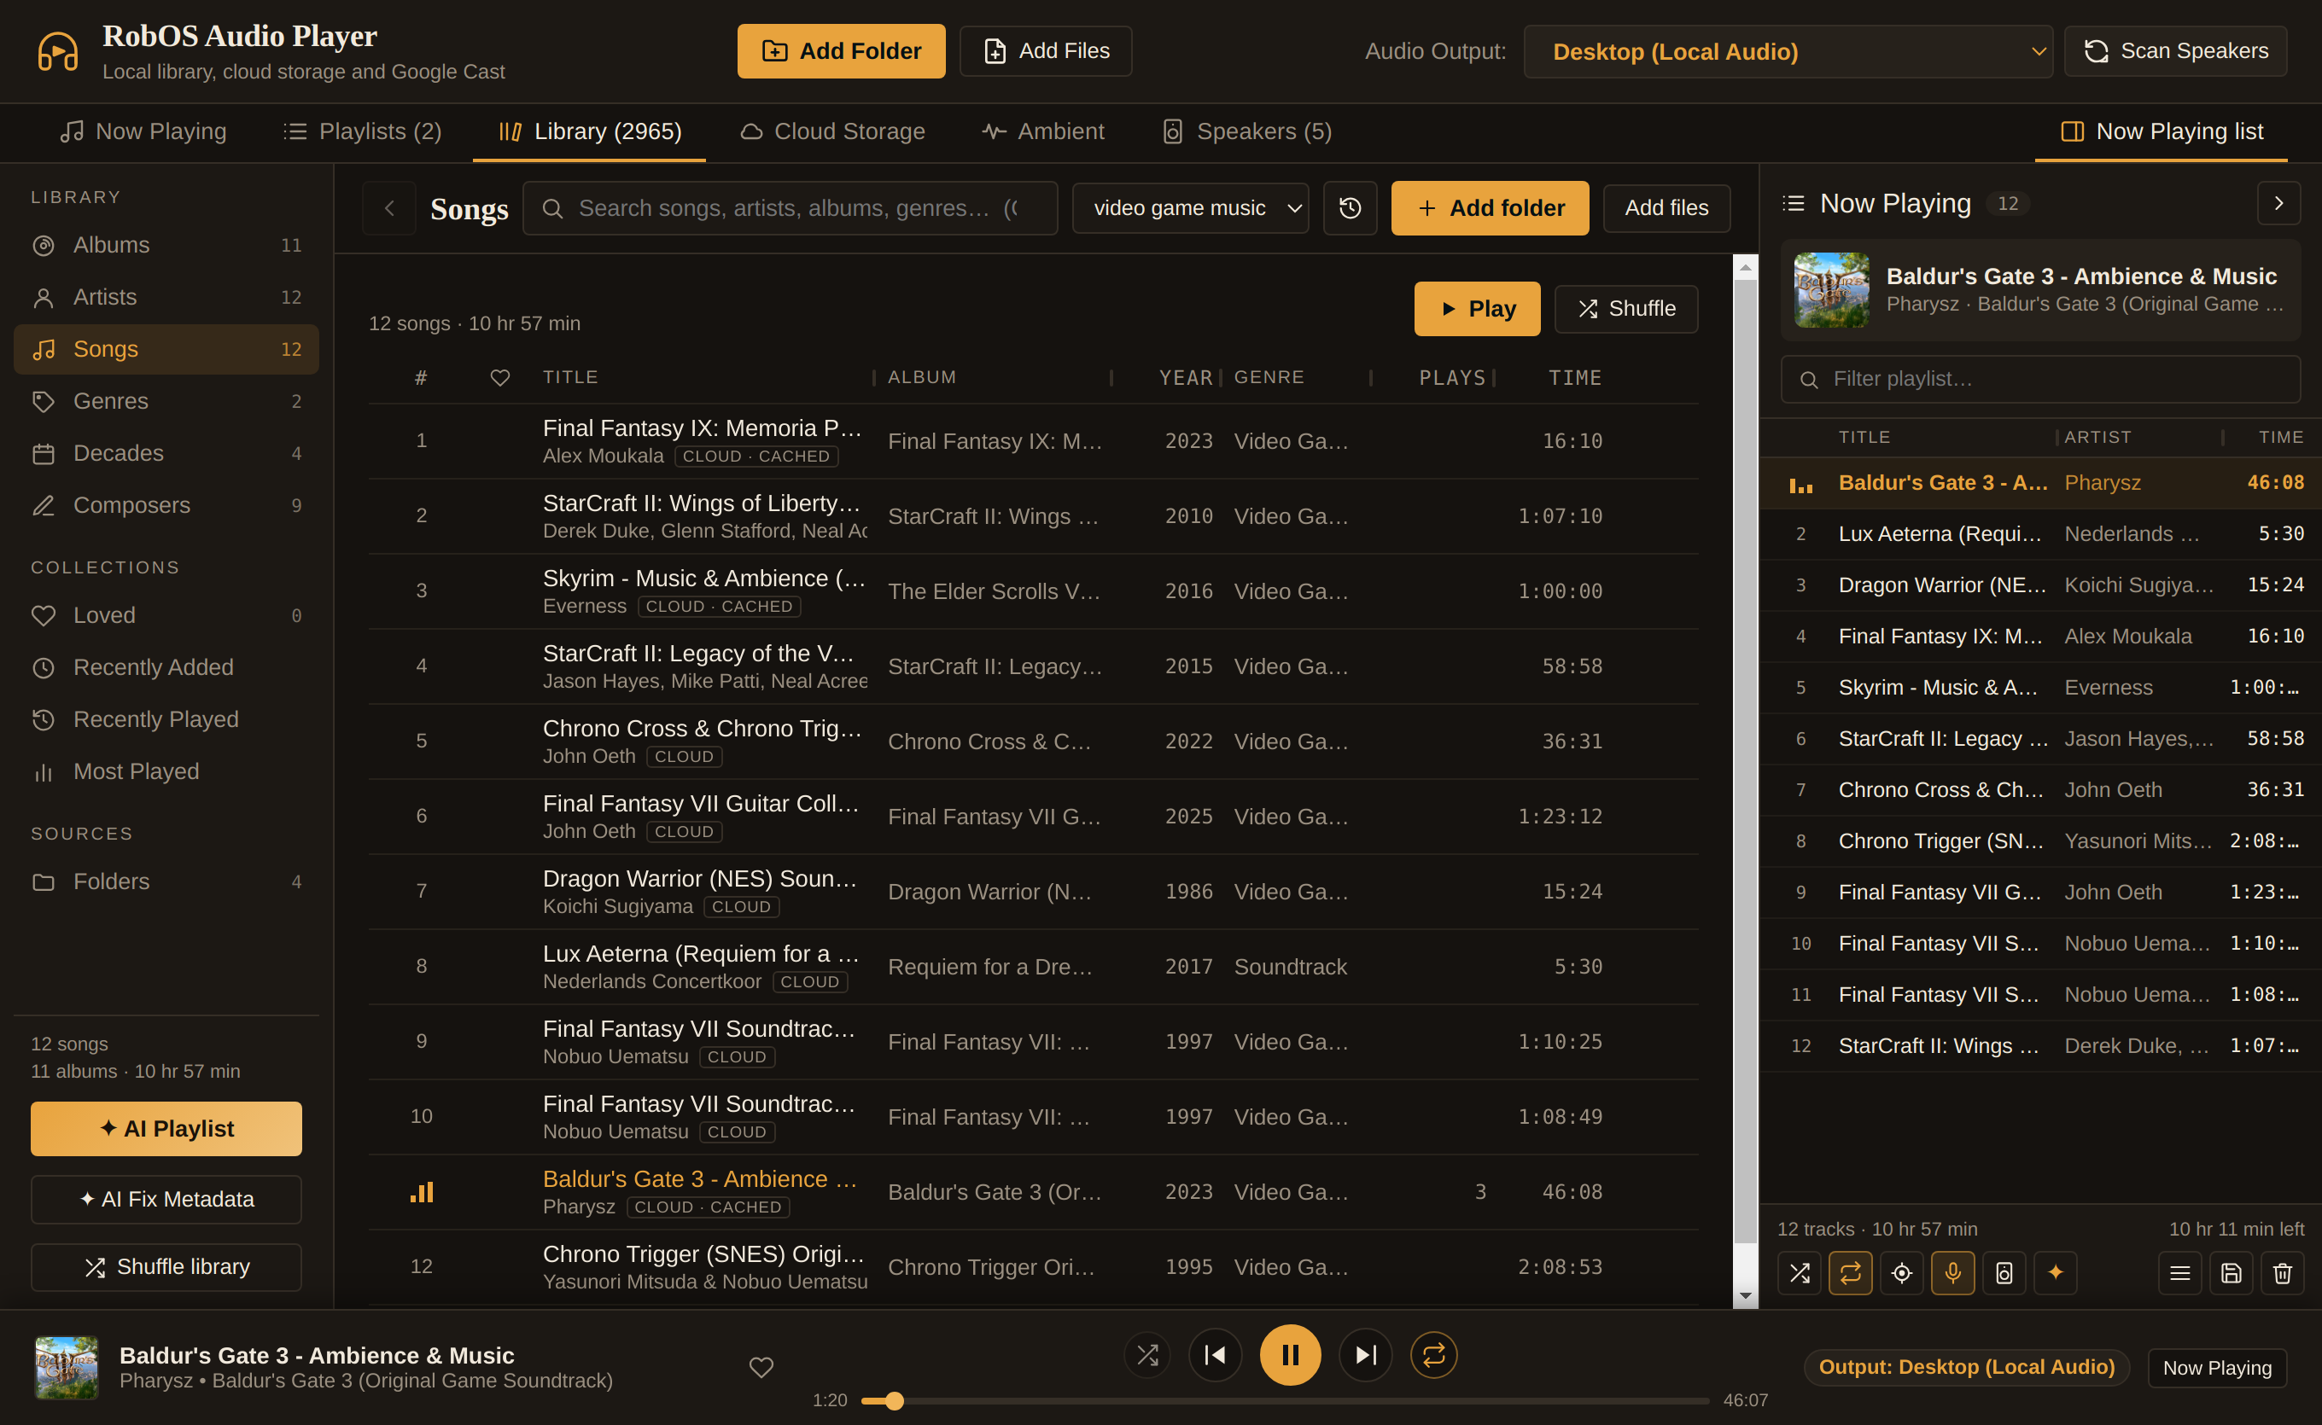Click the scrollbar down arrow

1745,1295
